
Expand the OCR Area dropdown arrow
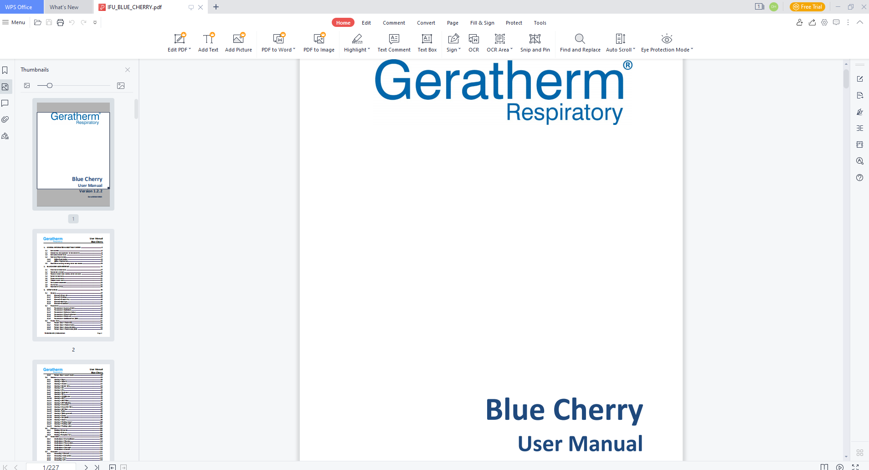pos(512,49)
